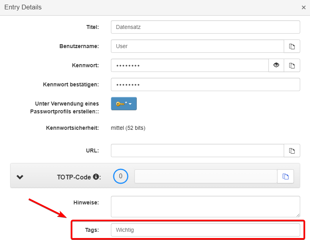The width and height of the screenshot is (310, 240).
Task: Click the empty URL input field
Action: pos(197,150)
